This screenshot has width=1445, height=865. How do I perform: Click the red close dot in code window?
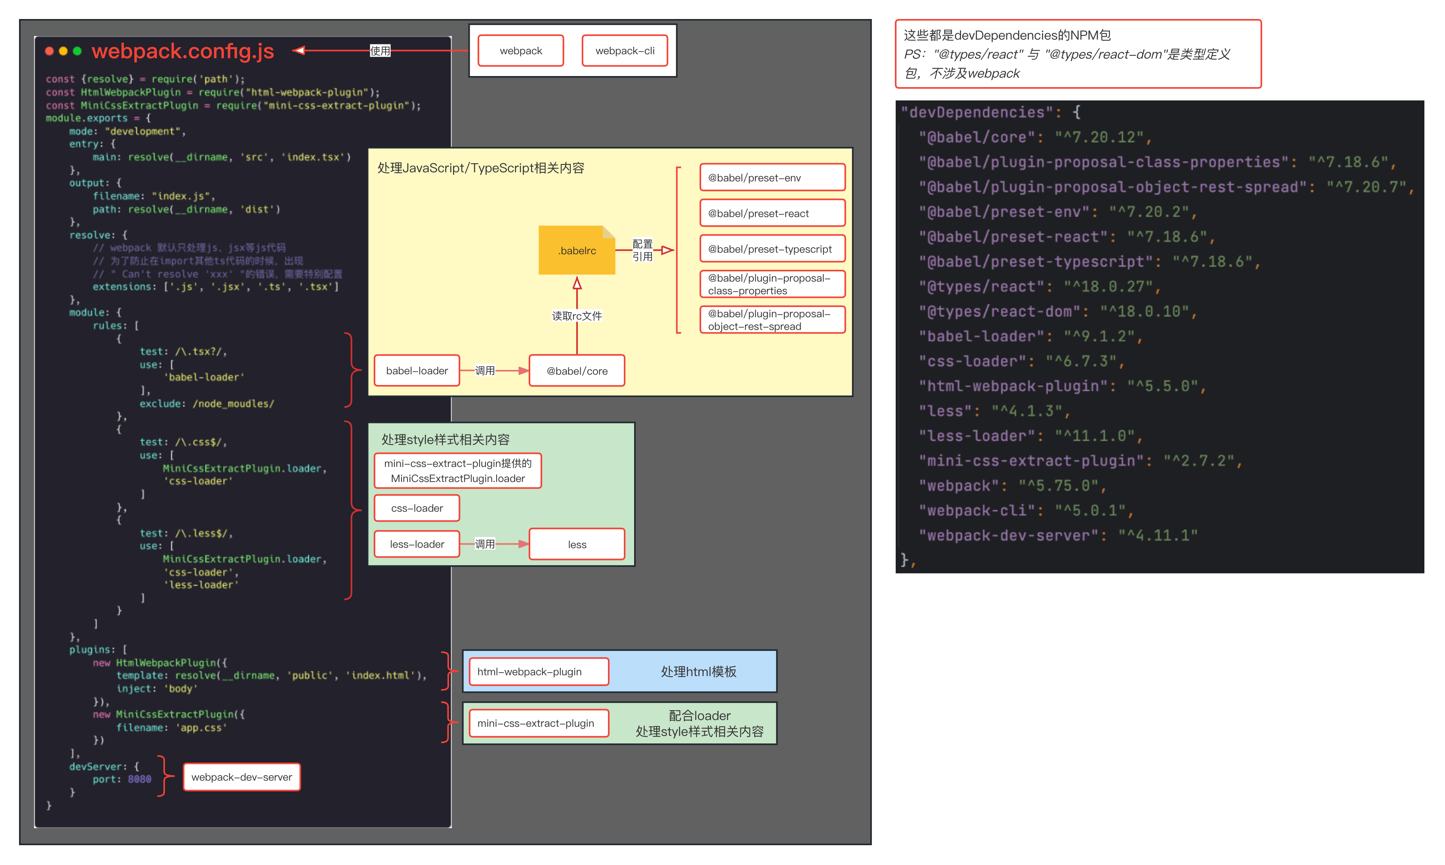coord(50,51)
